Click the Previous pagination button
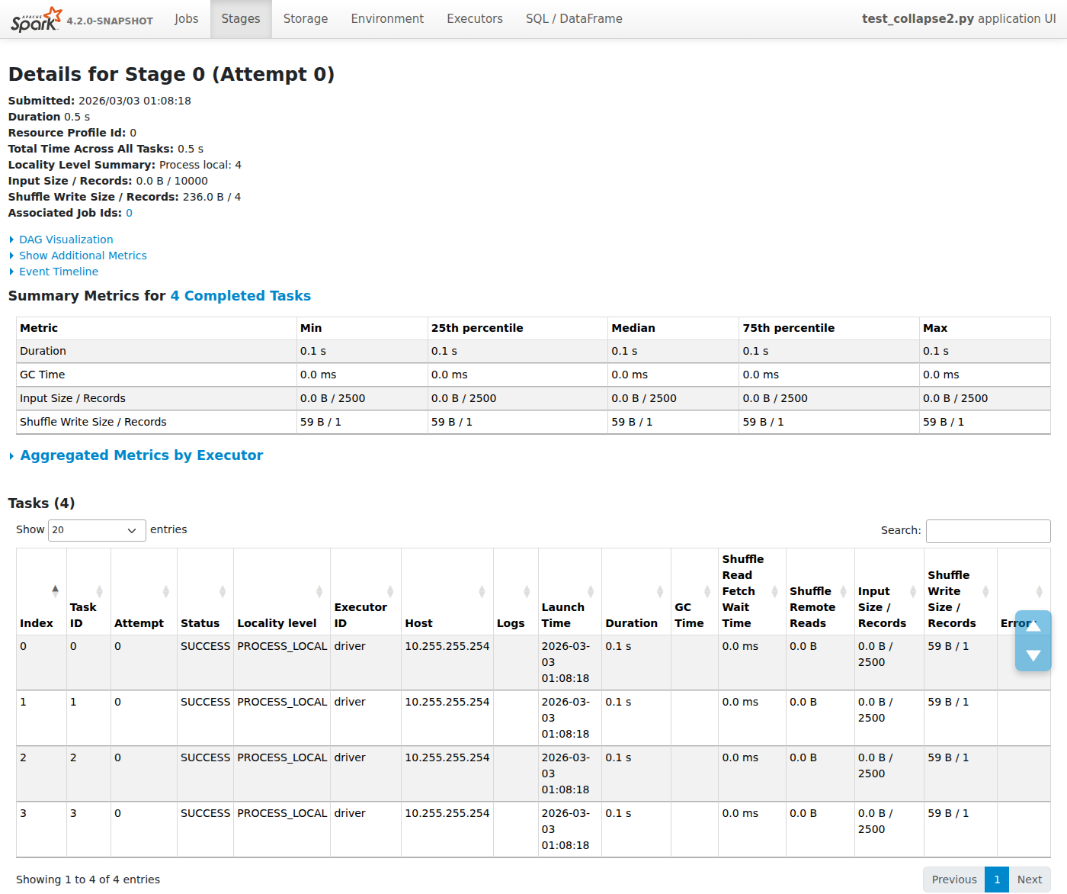 [x=953, y=880]
